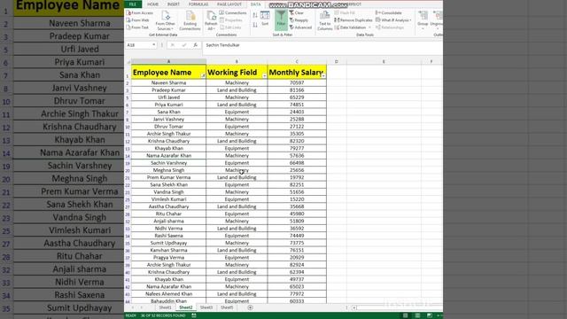
Task: Switch to Normal view in status bar
Action: [406, 315]
